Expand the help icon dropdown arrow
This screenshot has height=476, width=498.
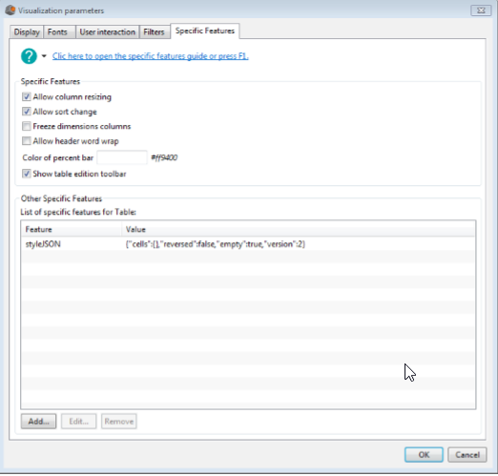44,56
